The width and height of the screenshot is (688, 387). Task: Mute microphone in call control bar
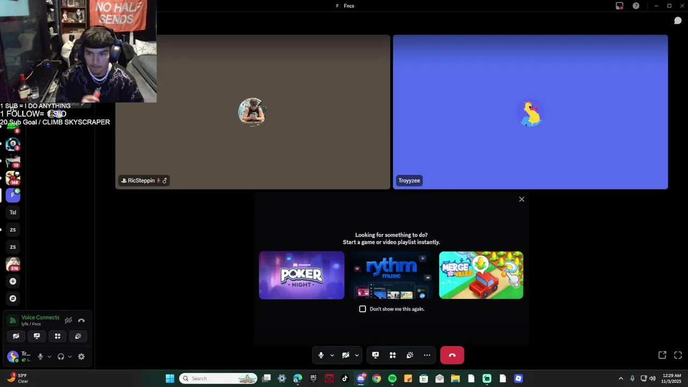point(321,355)
